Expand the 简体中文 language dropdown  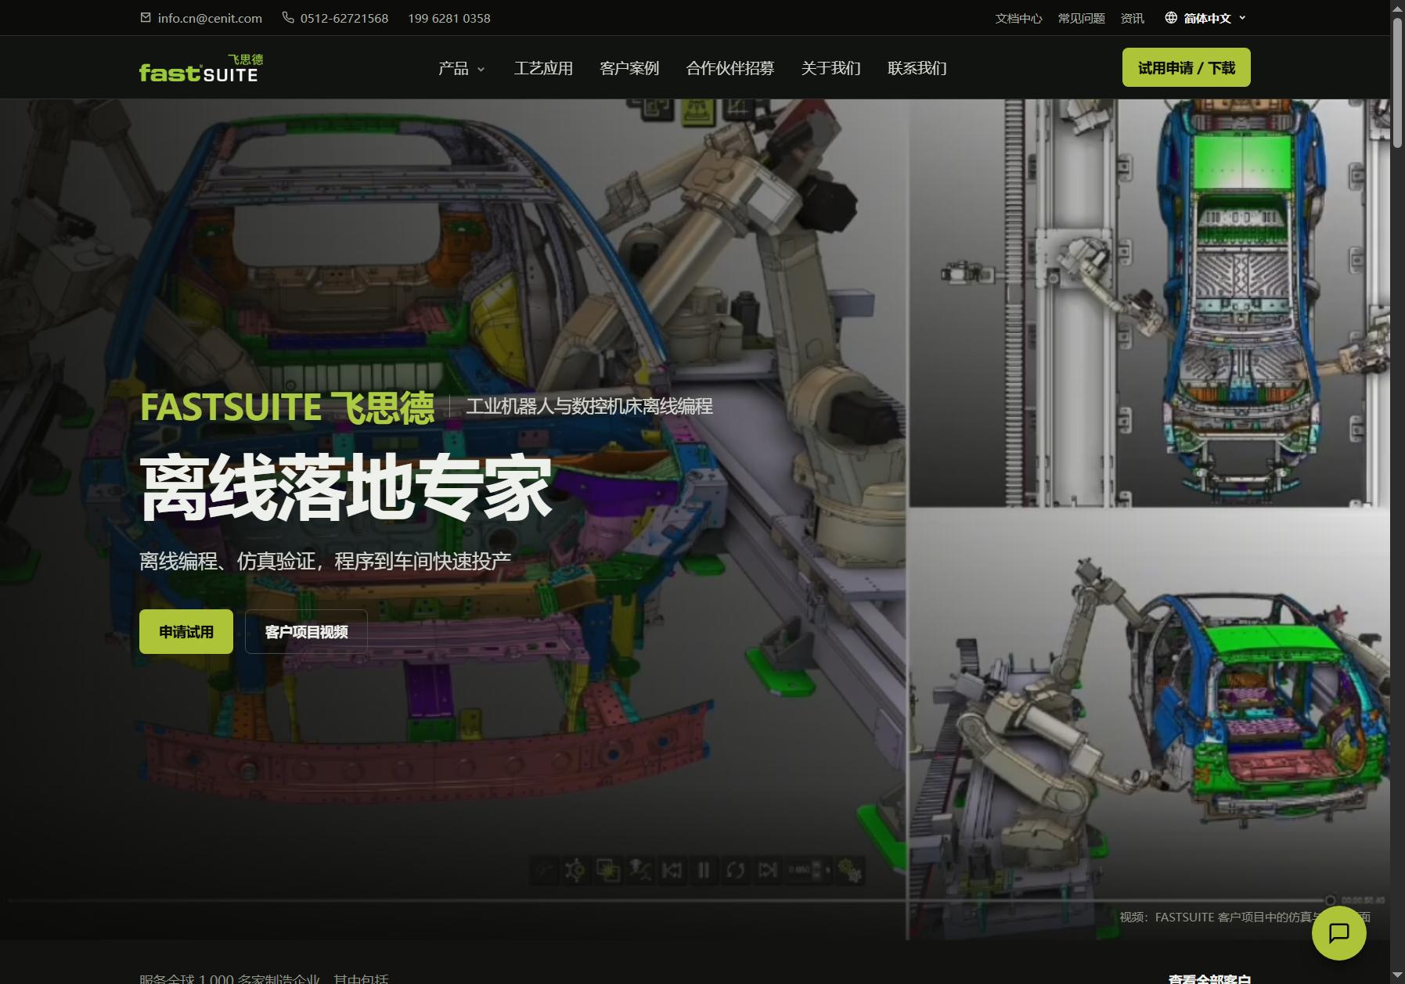coord(1205,17)
